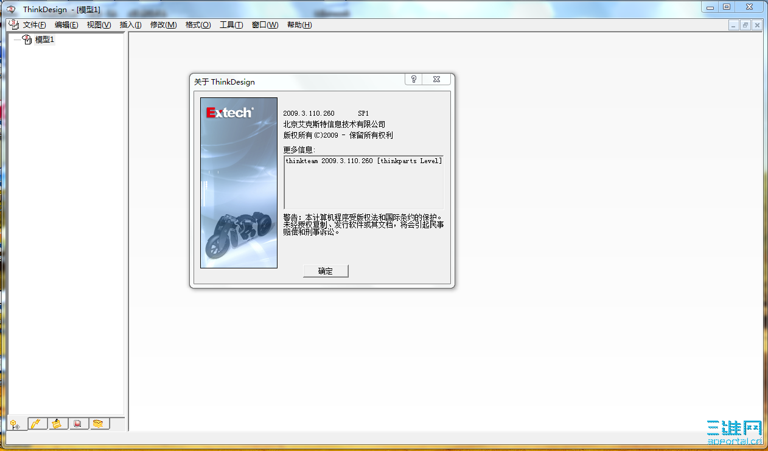Open the 插入(I) menu
768x451 pixels.
pos(130,25)
